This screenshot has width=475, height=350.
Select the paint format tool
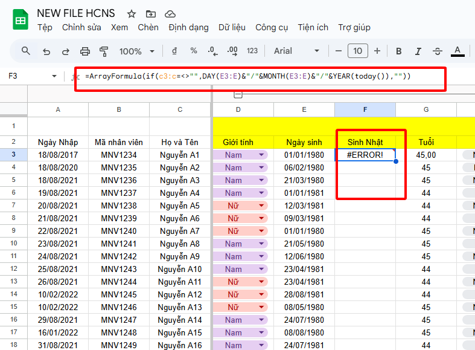(103, 51)
